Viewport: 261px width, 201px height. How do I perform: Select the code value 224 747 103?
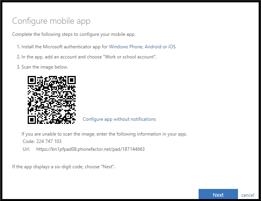coord(49,141)
